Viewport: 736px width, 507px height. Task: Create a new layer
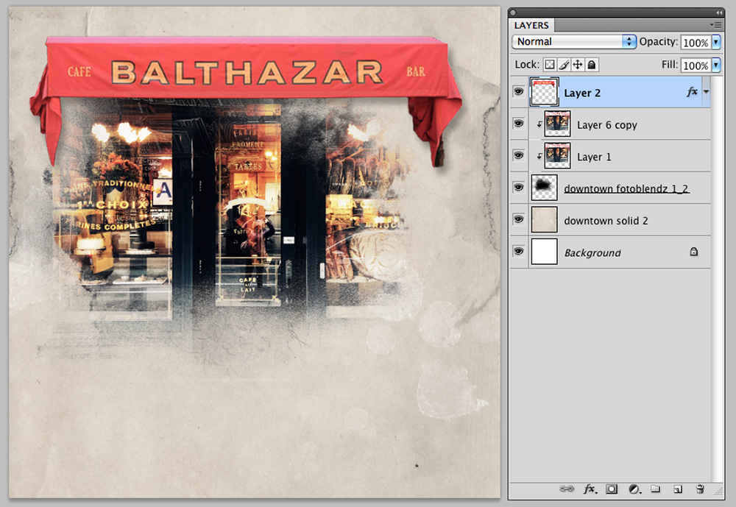(677, 489)
